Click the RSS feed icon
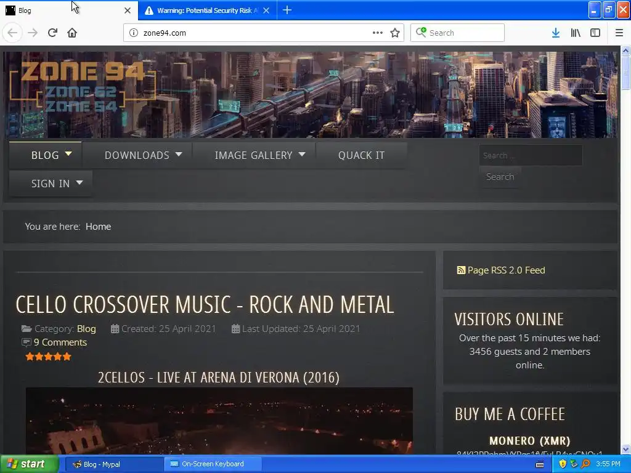 coord(461,270)
